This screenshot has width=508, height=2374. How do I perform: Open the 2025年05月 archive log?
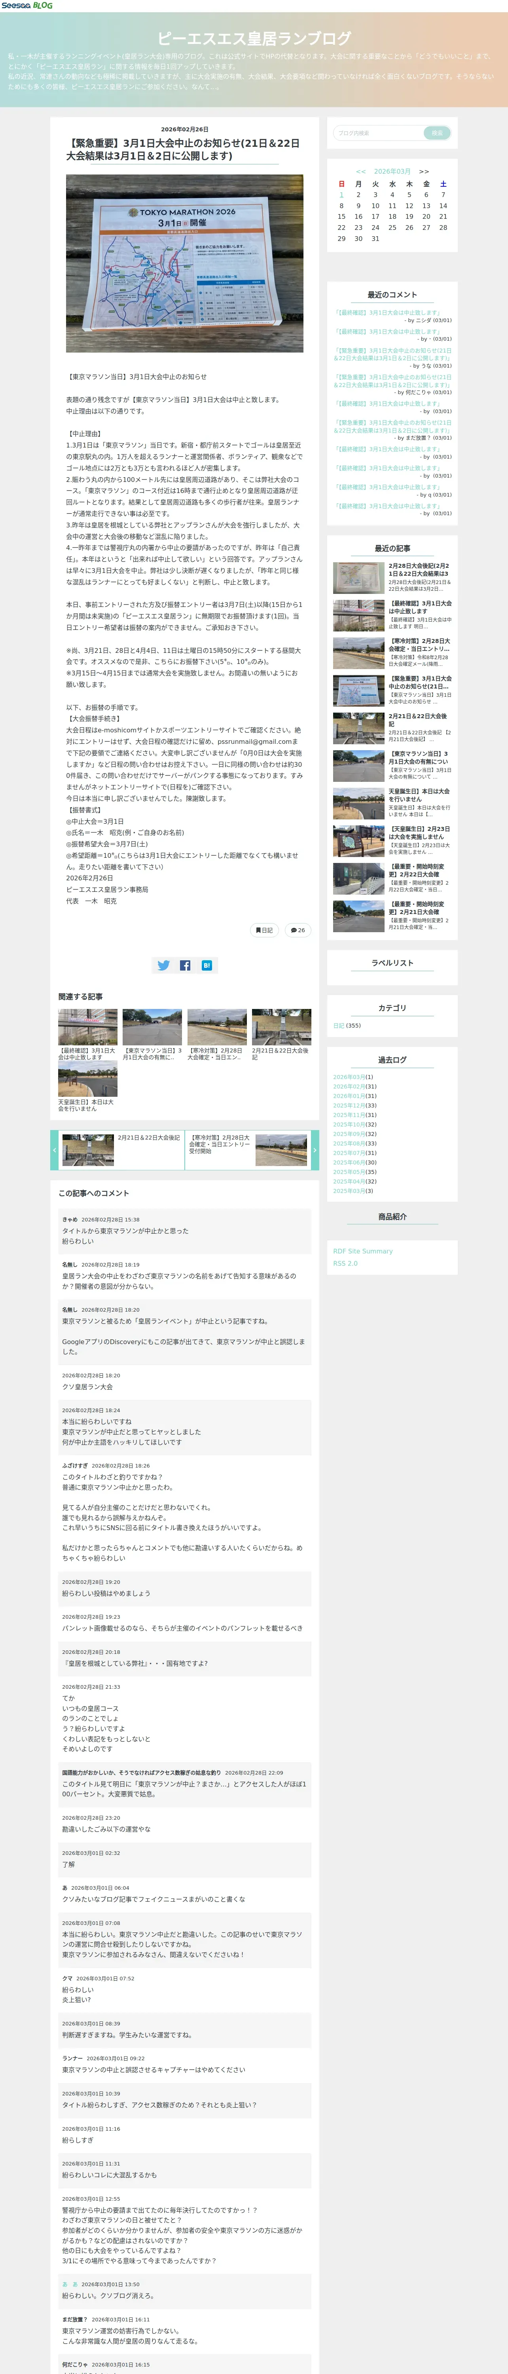tap(349, 1172)
